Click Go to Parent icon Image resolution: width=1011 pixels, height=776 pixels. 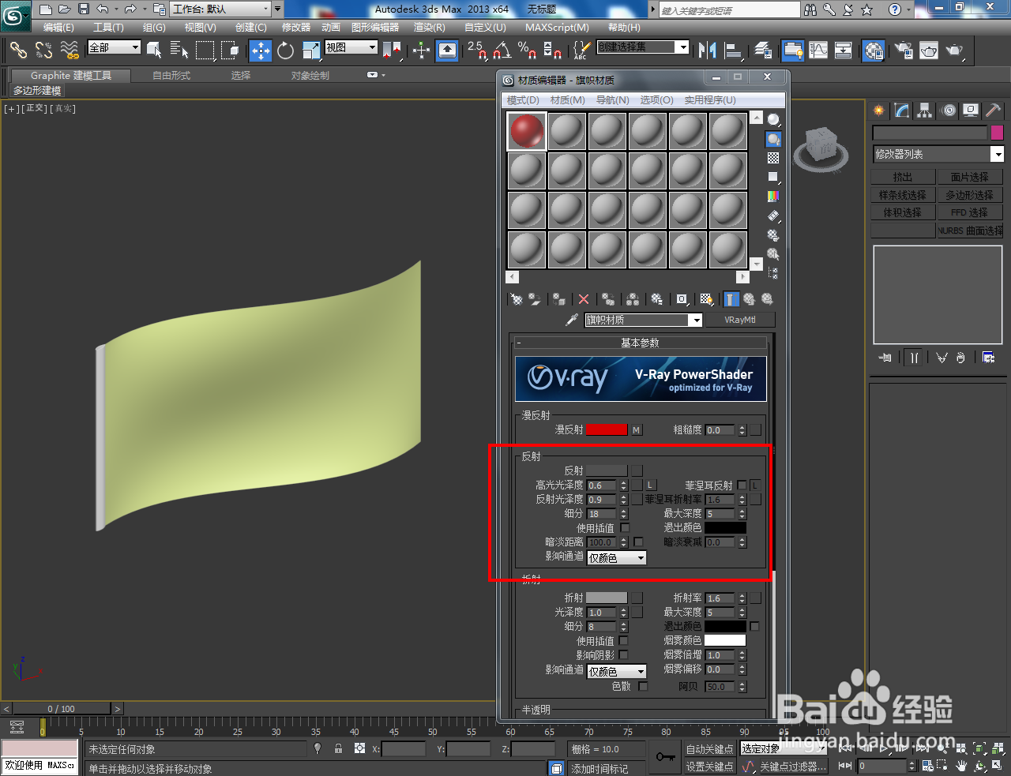(749, 299)
